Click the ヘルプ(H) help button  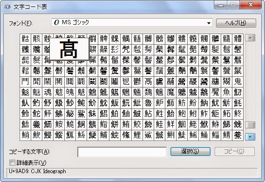236,23
